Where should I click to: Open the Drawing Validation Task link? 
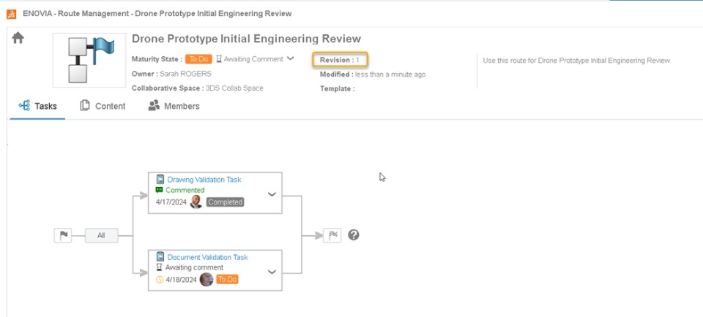coord(204,180)
